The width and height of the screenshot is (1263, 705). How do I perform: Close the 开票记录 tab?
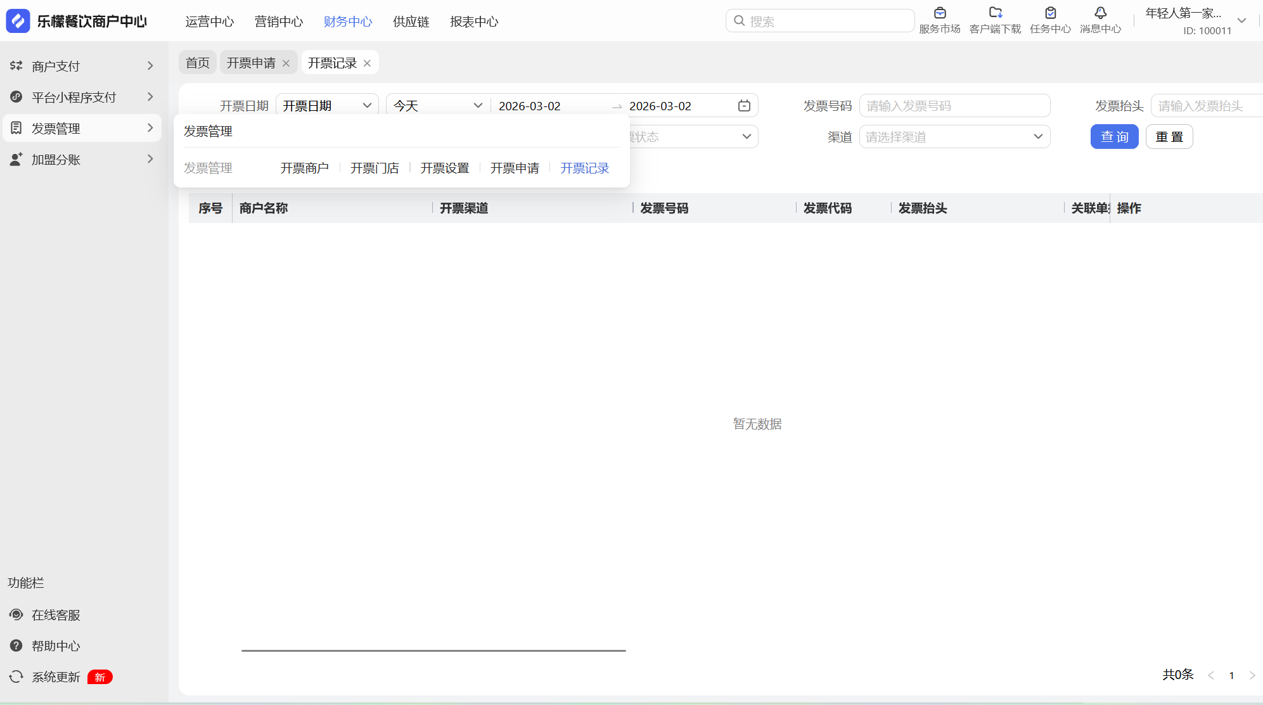367,63
